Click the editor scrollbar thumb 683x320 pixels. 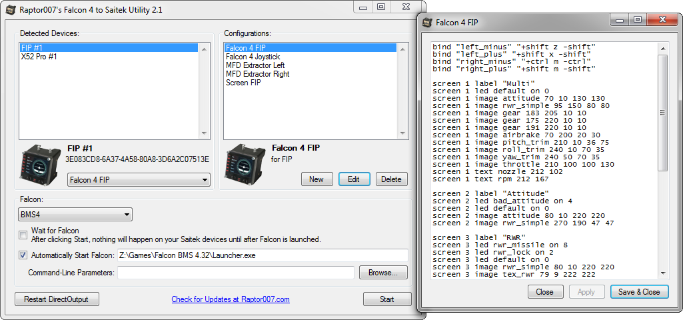tap(662, 113)
